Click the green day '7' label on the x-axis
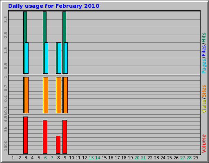209x163 pixels. (x=52, y=158)
